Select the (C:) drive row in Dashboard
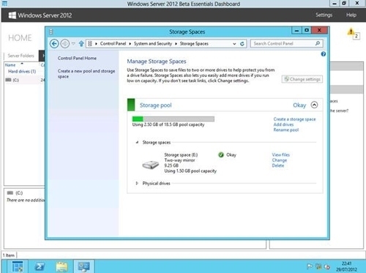Image resolution: width=366 pixels, height=273 pixels. 24,80
